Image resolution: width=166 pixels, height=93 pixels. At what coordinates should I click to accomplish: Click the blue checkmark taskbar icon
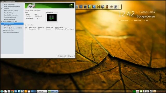[16, 91]
